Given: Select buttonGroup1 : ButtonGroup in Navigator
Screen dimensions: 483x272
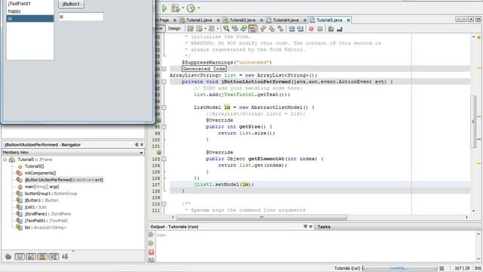Looking at the screenshot, I should point(51,193).
